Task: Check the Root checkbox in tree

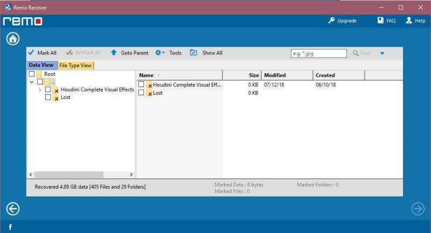Action: coord(32,74)
